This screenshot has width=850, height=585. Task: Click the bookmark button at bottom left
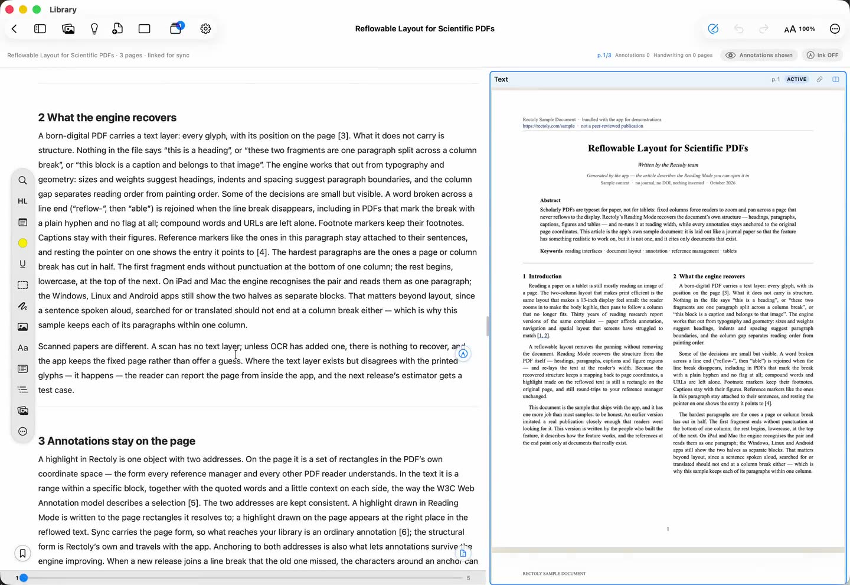22,554
